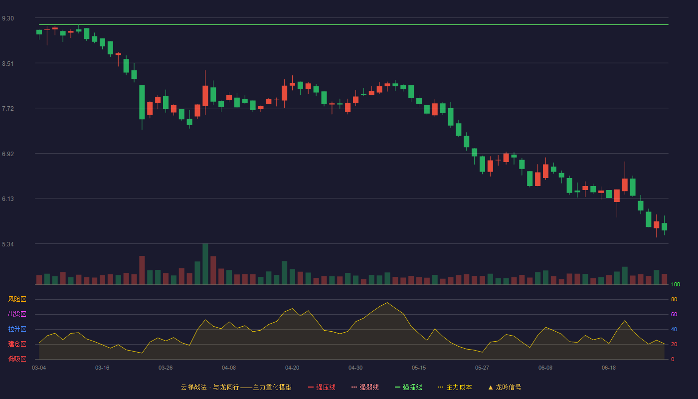Viewport: 698px width, 399px height.
Task: Click the 风险区 zone label
Action: coord(17,299)
